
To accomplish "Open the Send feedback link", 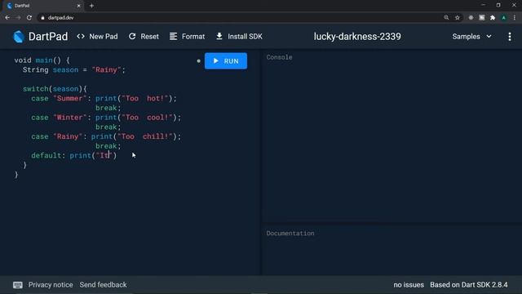I will (104, 285).
